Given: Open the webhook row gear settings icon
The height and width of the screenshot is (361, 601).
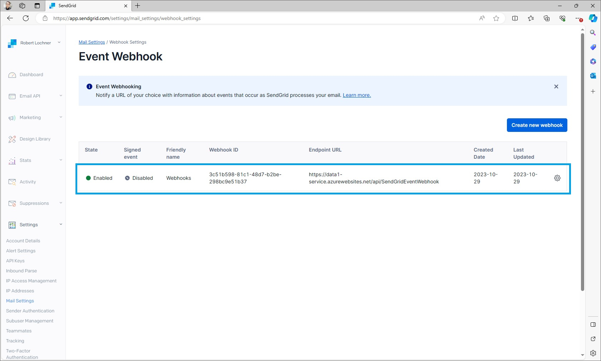Looking at the screenshot, I should pyautogui.click(x=557, y=178).
